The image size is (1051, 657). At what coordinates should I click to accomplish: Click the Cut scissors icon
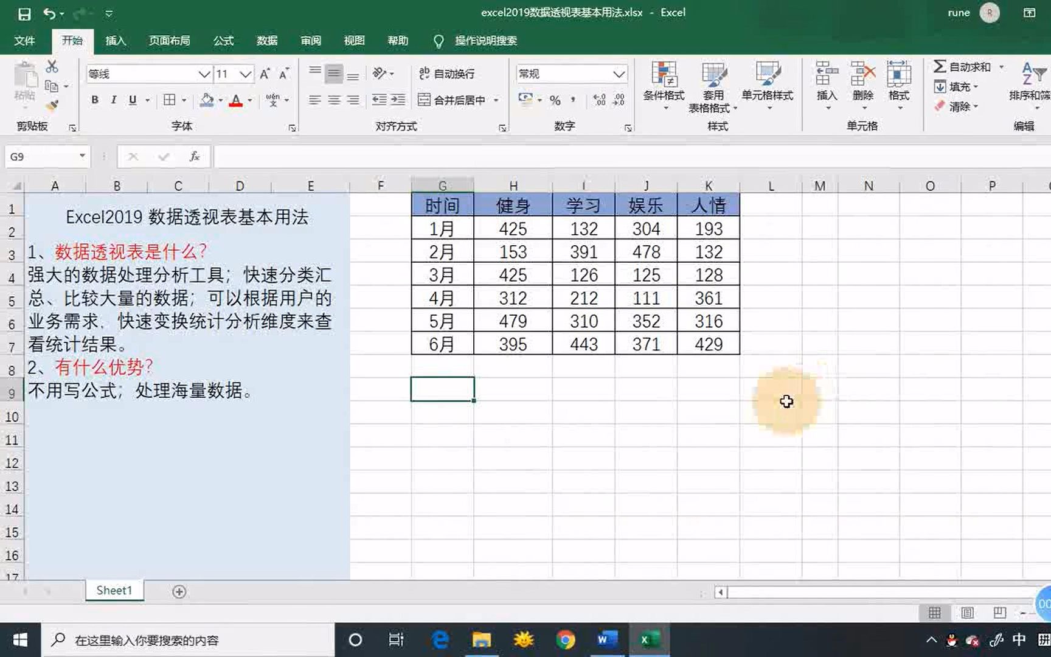pyautogui.click(x=52, y=66)
